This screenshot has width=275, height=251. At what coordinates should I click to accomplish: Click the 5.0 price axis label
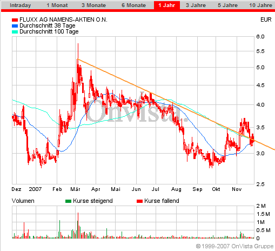point(260,68)
